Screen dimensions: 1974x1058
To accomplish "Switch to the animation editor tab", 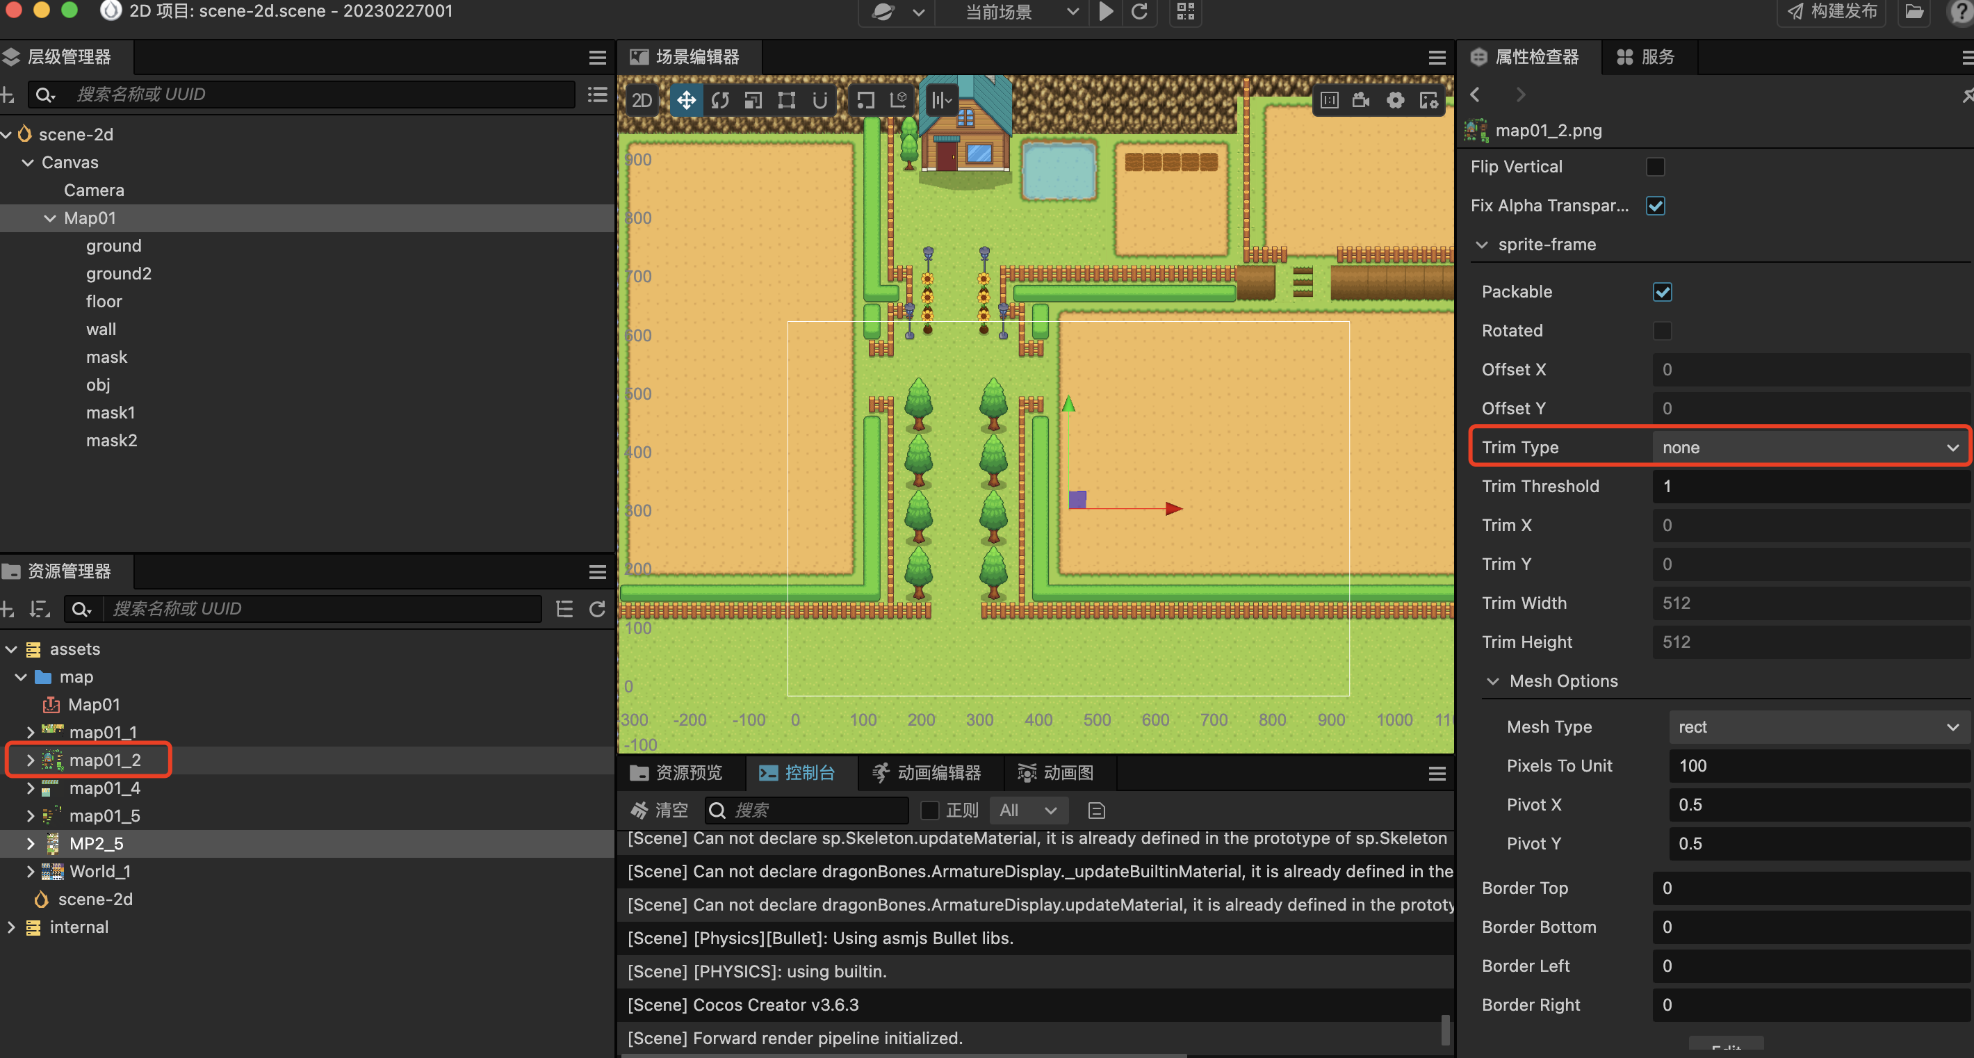I will (927, 773).
